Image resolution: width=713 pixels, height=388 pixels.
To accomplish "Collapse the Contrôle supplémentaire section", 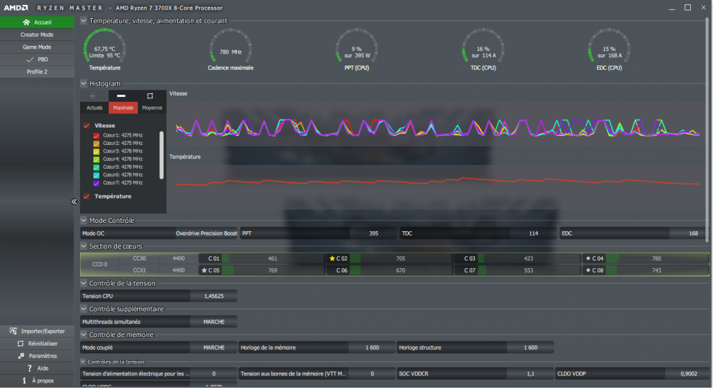I will click(x=84, y=309).
